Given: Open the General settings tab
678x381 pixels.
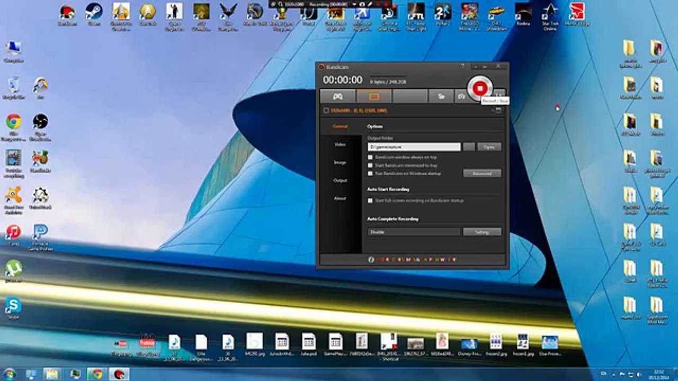Looking at the screenshot, I should (x=340, y=126).
